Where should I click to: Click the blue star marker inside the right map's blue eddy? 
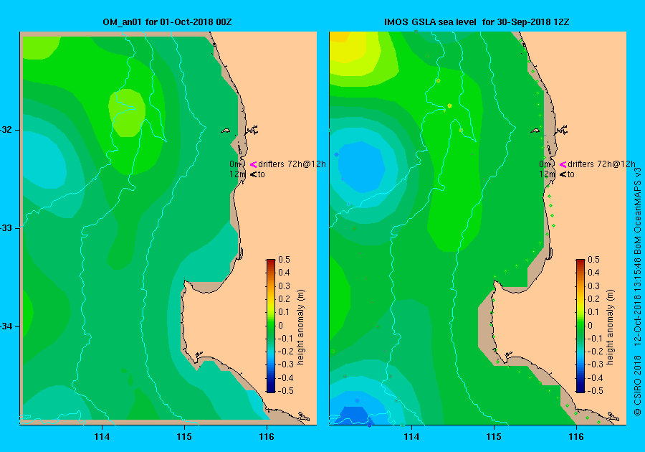pyautogui.click(x=337, y=155)
